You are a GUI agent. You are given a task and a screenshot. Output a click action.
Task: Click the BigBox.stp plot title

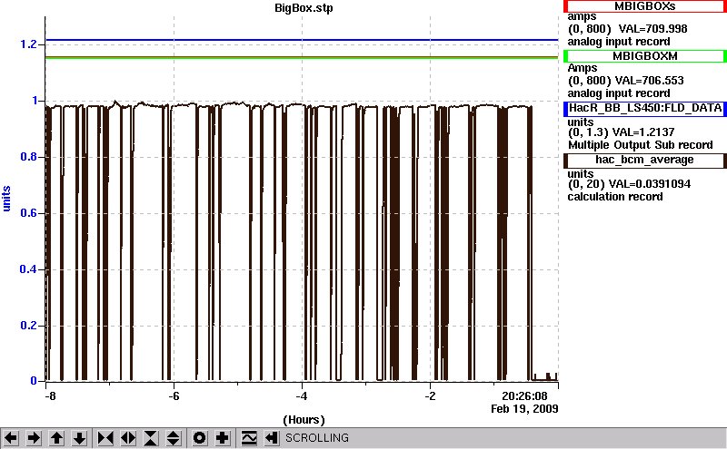[x=304, y=8]
